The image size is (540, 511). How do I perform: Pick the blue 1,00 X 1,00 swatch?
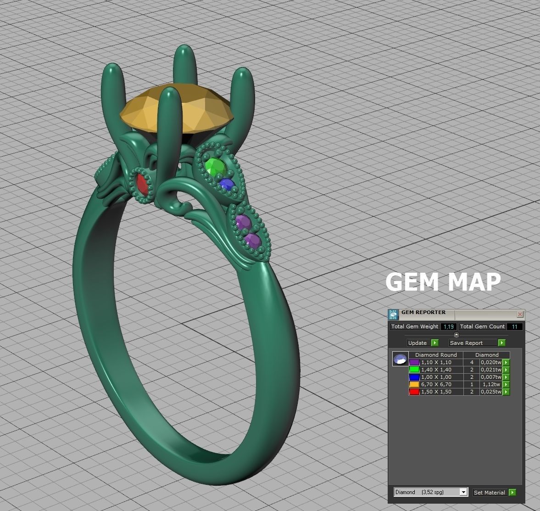pos(414,377)
